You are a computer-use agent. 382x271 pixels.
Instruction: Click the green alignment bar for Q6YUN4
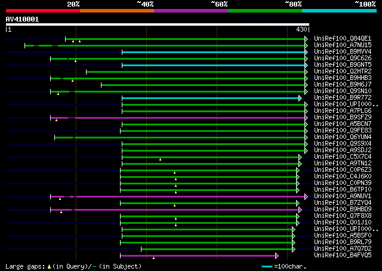(x=180, y=138)
